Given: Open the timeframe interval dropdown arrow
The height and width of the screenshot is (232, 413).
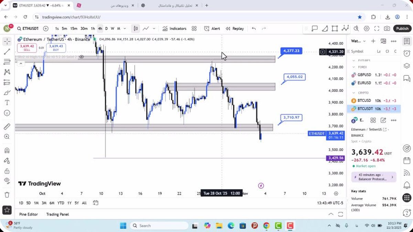Looking at the screenshot, I should (x=125, y=29).
